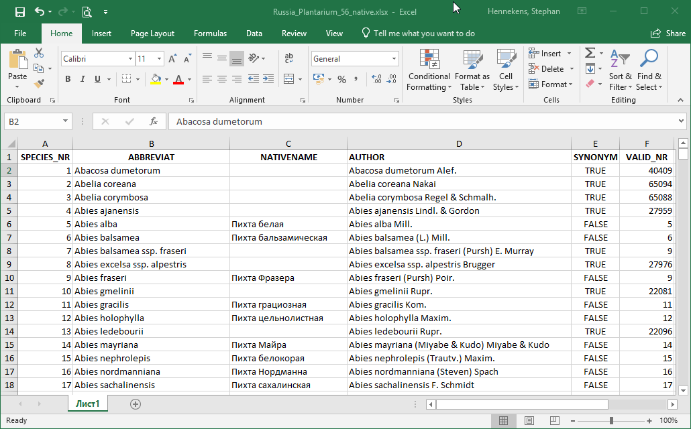The width and height of the screenshot is (691, 429).
Task: Switch to the Page Layout tab
Action: pos(152,34)
